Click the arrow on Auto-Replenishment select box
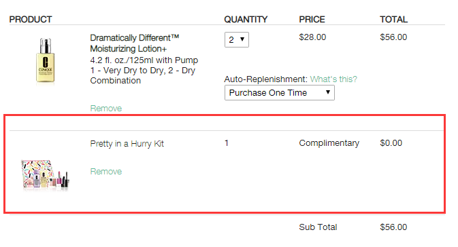 [x=328, y=92]
